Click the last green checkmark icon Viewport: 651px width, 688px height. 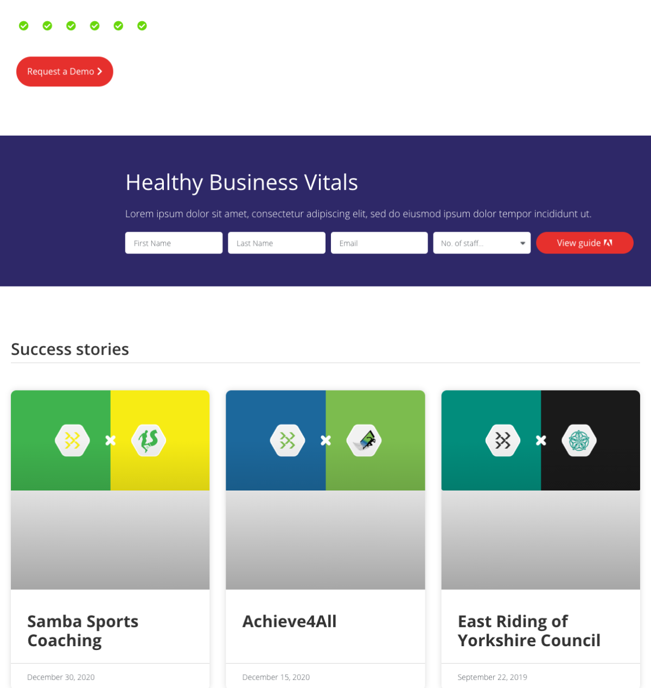tap(142, 26)
